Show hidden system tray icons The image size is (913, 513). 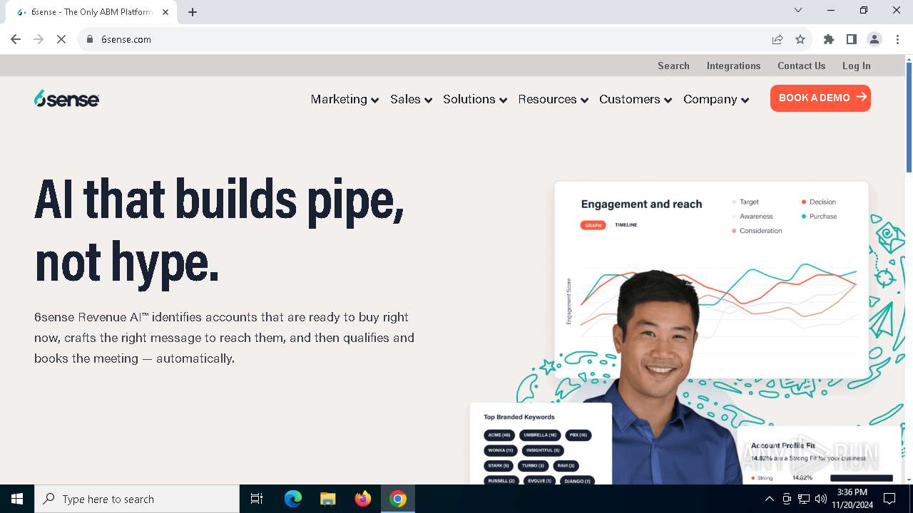[x=769, y=499]
